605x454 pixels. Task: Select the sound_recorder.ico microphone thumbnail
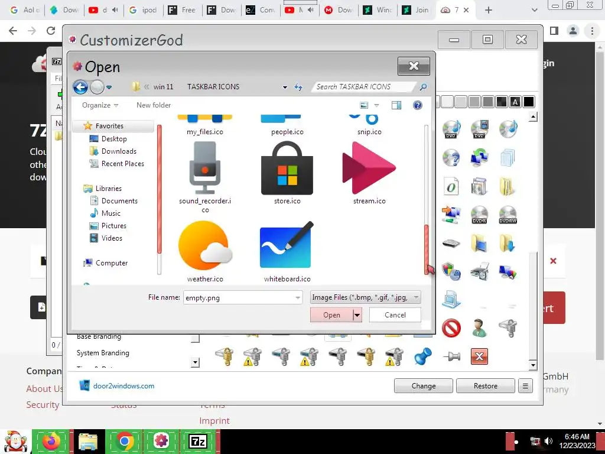[x=205, y=168]
